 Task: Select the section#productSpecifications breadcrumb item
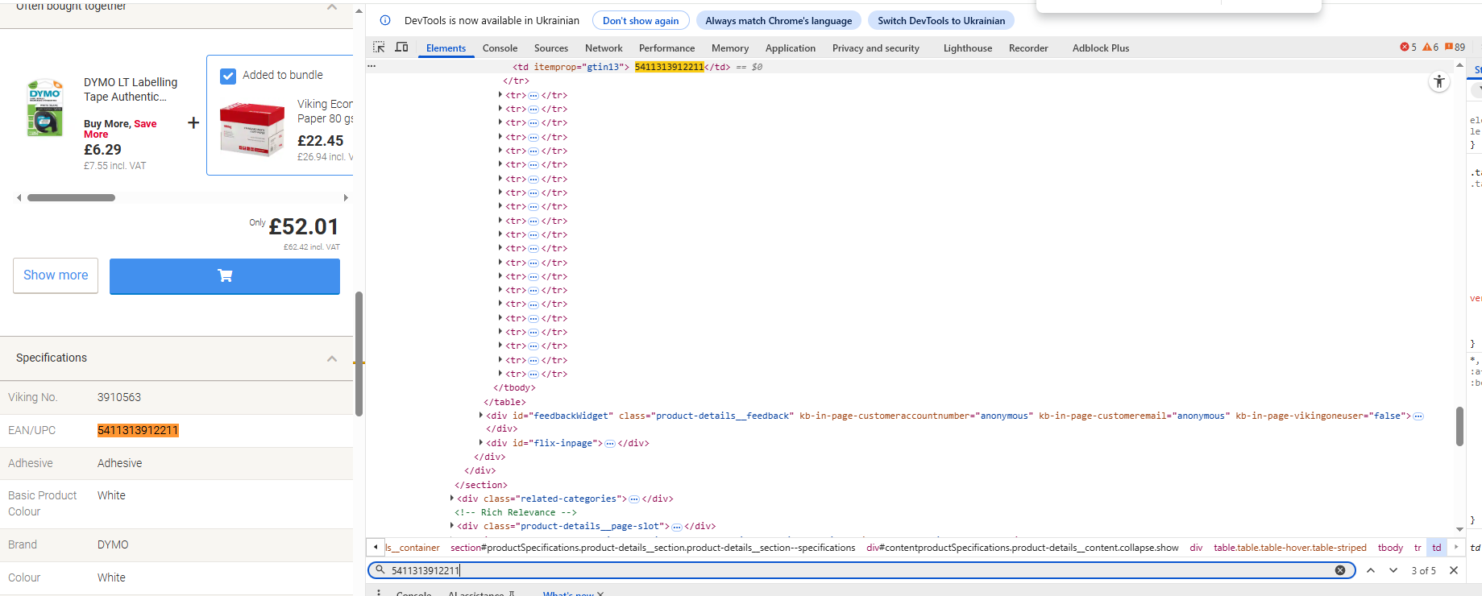(x=653, y=548)
